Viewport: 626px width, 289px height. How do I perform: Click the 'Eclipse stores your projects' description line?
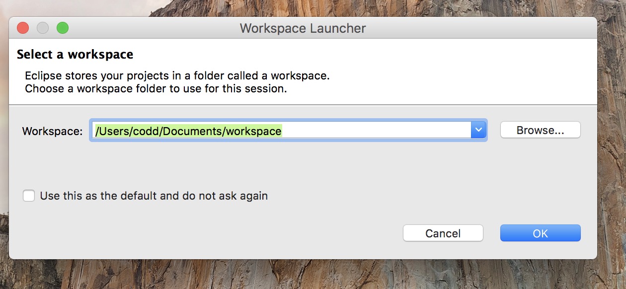[177, 76]
